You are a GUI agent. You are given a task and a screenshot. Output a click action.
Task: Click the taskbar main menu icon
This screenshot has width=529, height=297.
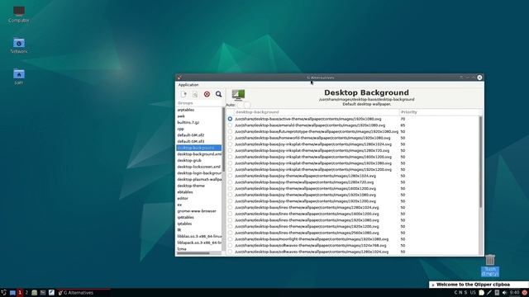pos(3,293)
